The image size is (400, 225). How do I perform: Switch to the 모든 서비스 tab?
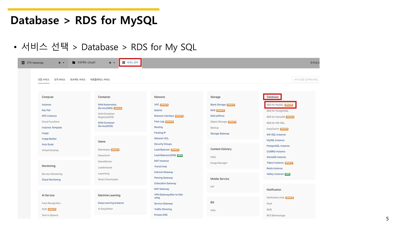[x=44, y=80]
